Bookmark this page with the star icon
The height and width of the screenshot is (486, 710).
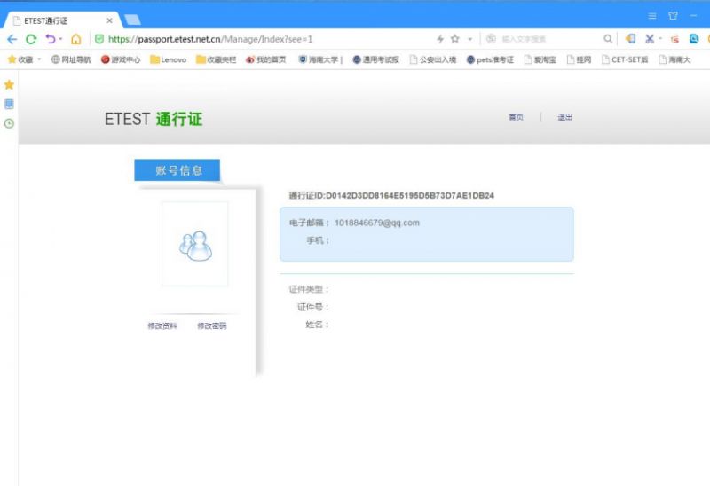[455, 39]
